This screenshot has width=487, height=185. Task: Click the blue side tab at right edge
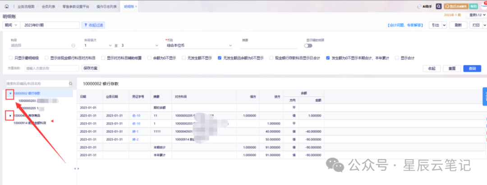point(484,96)
